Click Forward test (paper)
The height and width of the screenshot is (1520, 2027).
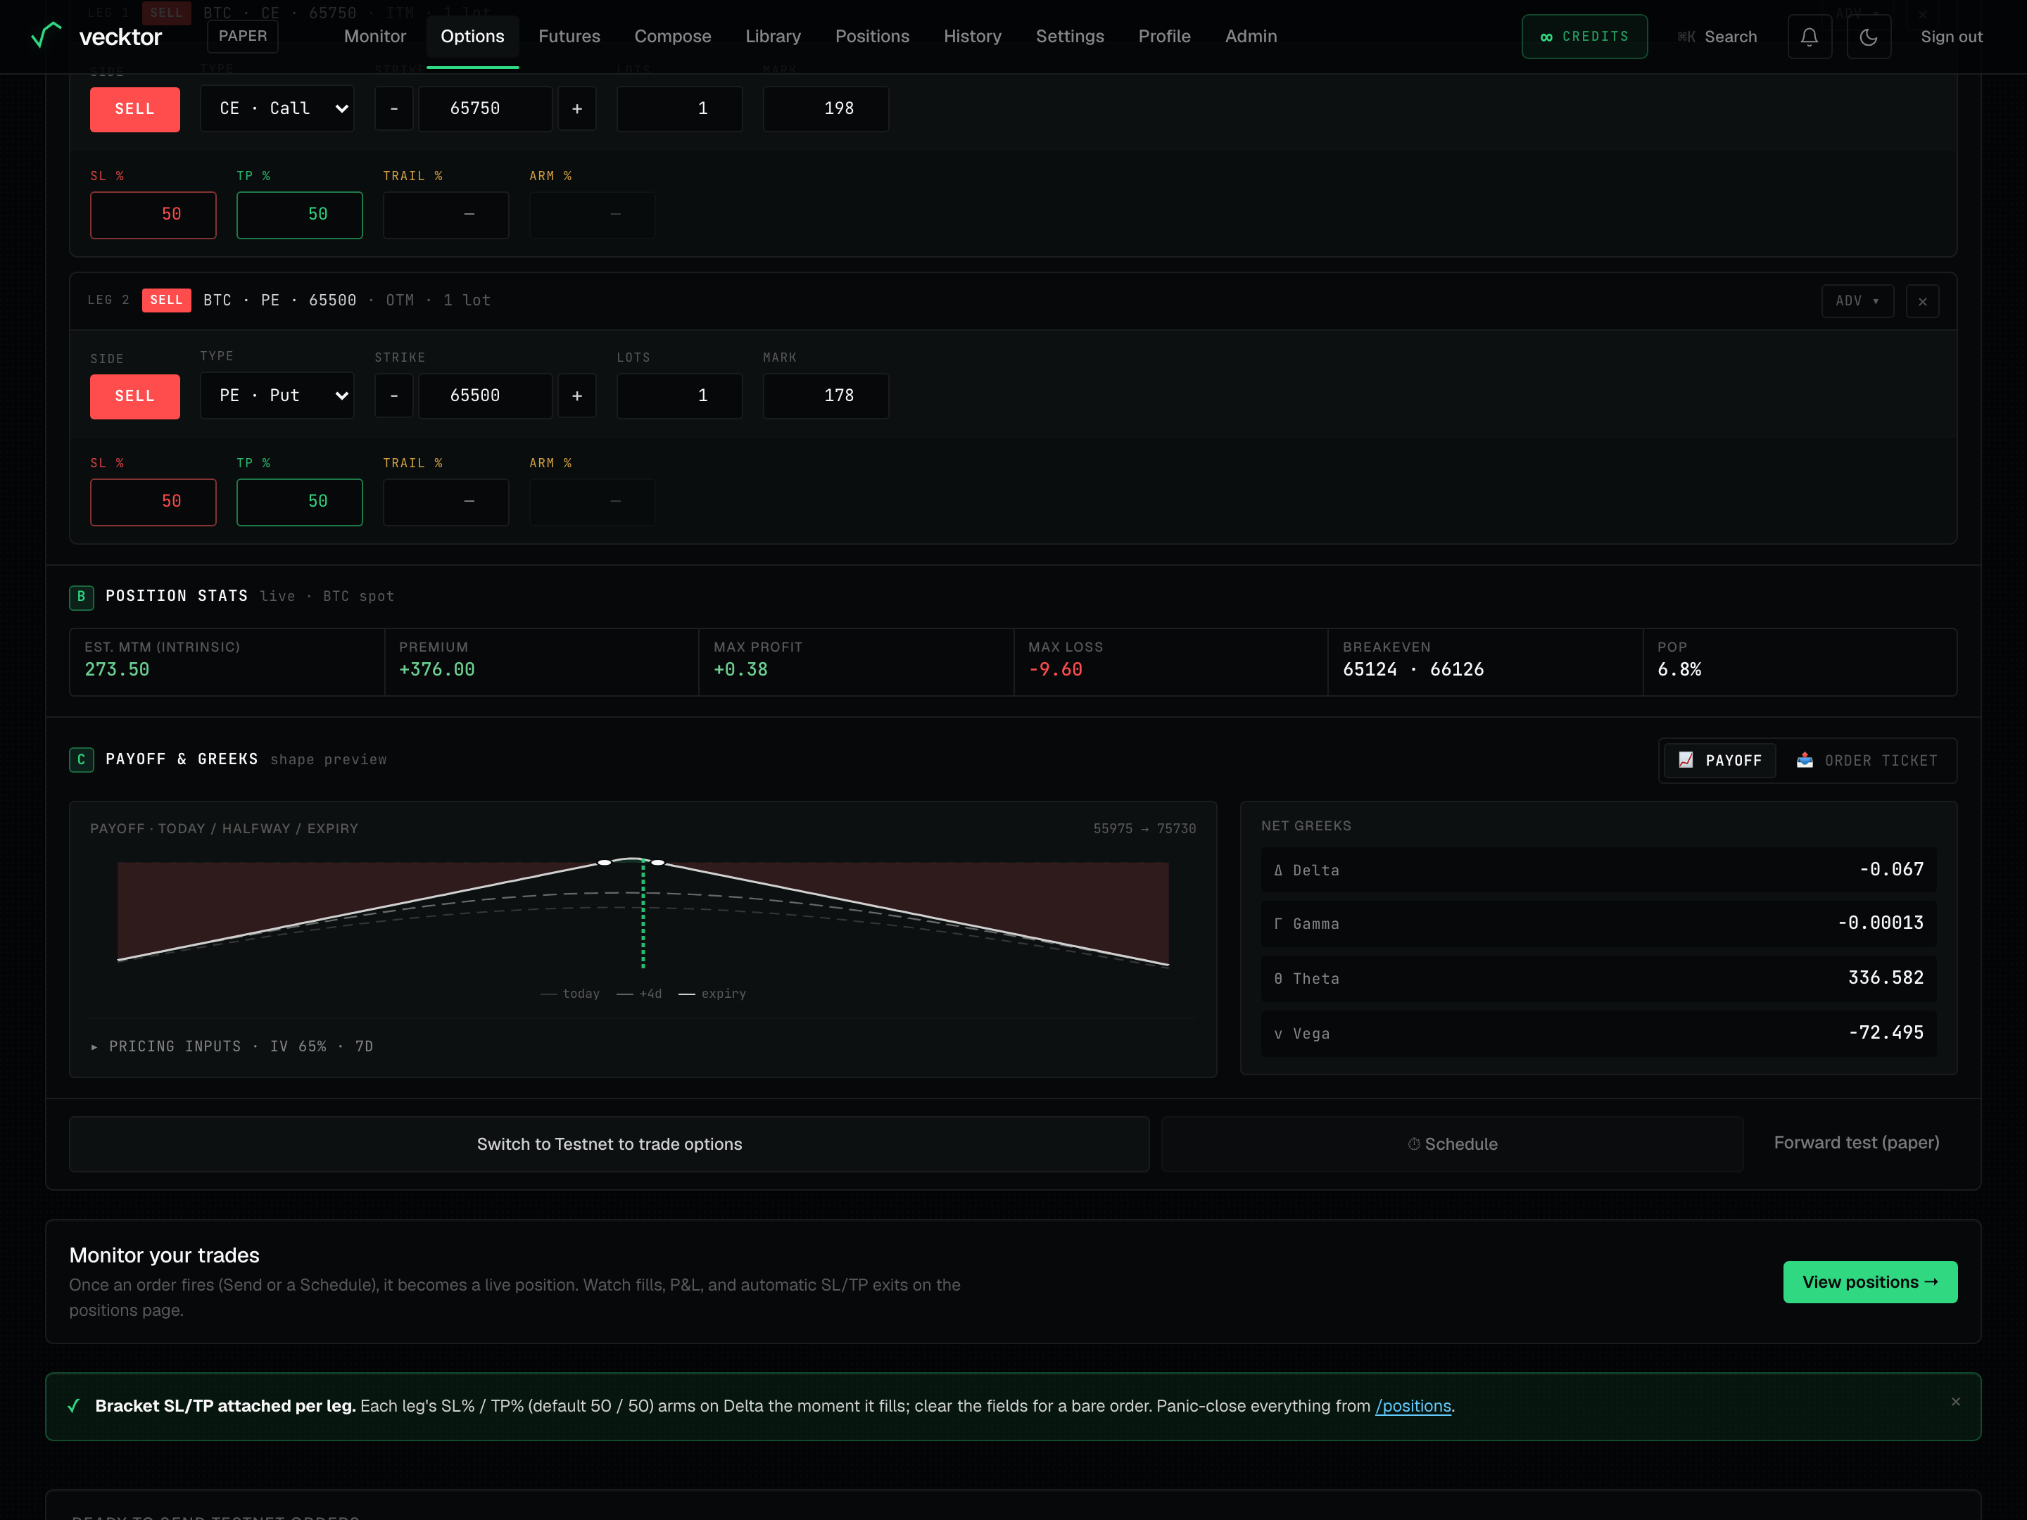[x=1856, y=1143]
